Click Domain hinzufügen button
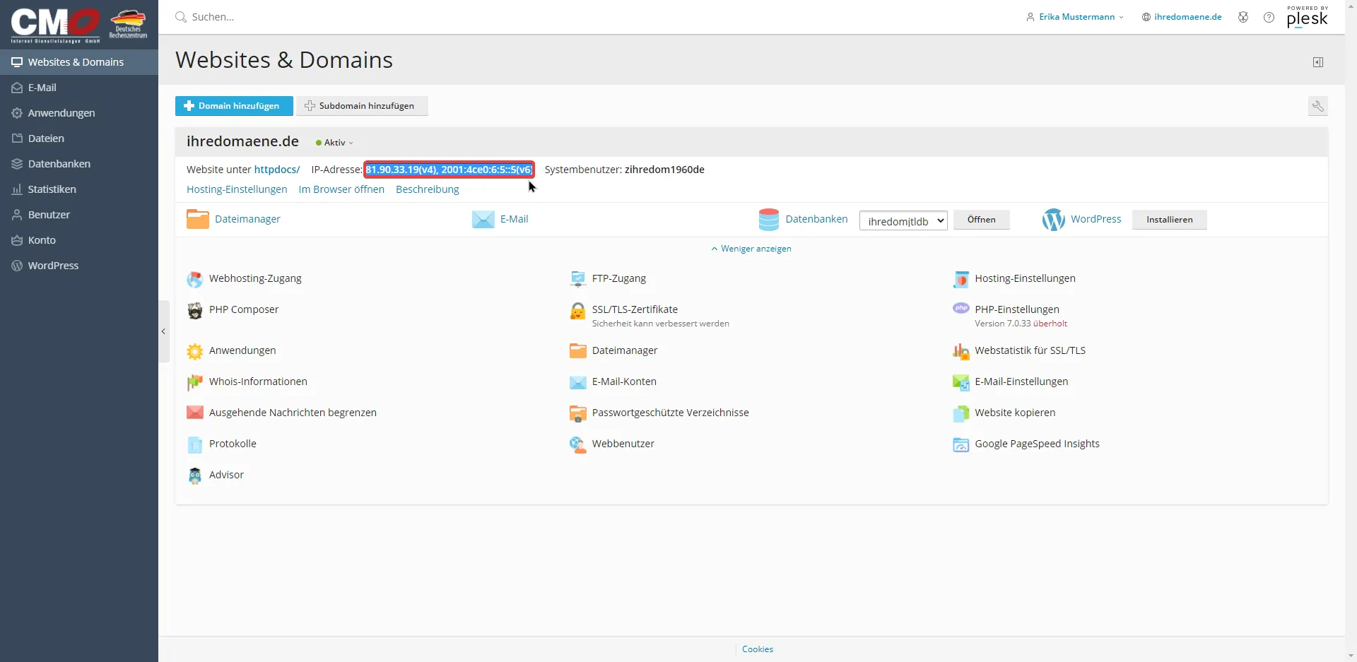The height and width of the screenshot is (662, 1357). point(234,106)
